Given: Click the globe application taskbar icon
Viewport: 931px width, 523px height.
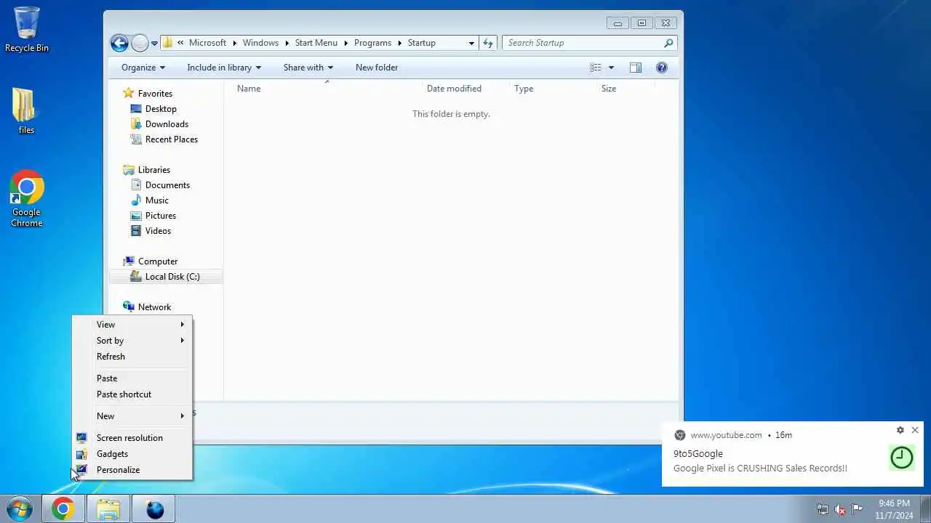Looking at the screenshot, I should coord(155,509).
